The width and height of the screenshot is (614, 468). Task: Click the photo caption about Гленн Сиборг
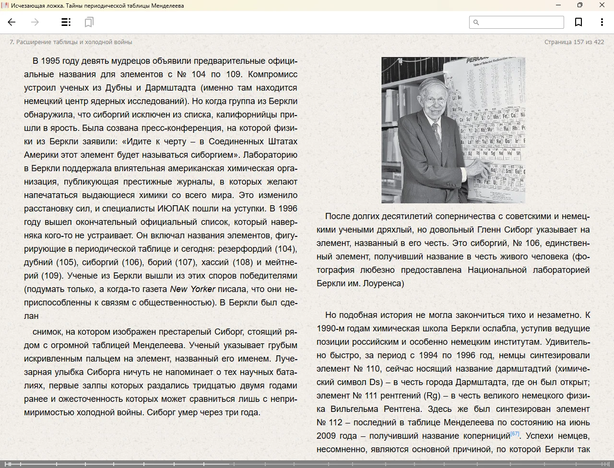pos(453,250)
